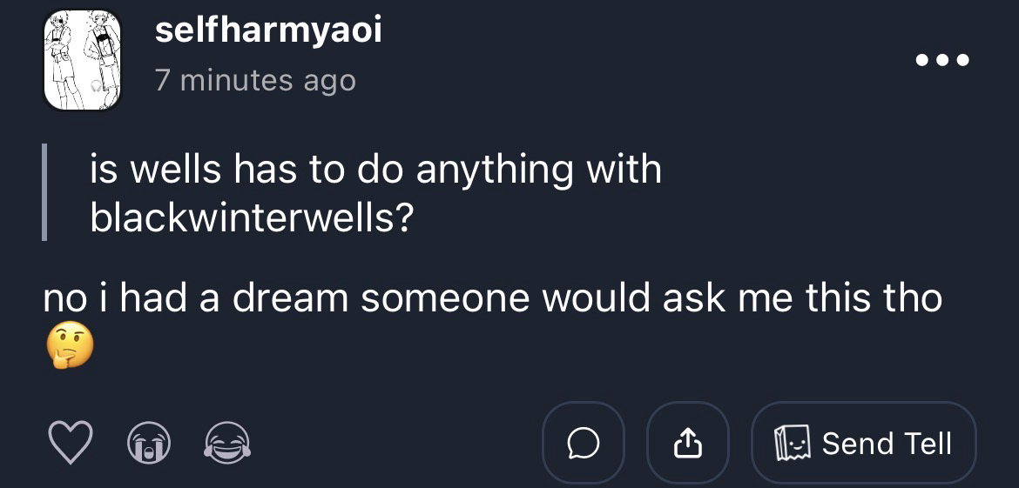
Task: Open the post via "7 minutes ago" timestamp
Action: 255,81
